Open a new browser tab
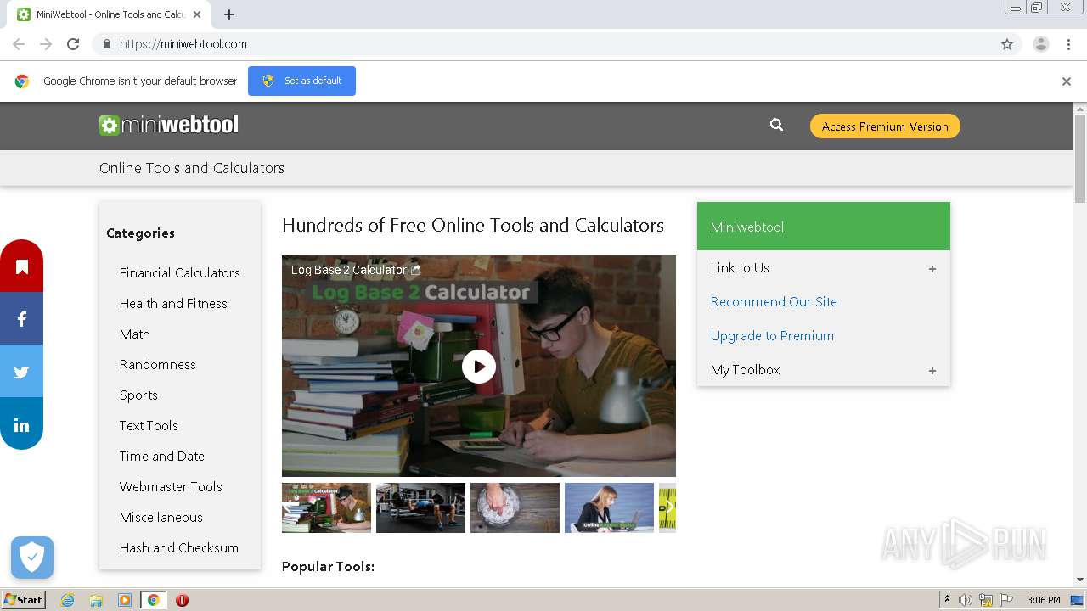This screenshot has height=611, width=1087. 229,14
